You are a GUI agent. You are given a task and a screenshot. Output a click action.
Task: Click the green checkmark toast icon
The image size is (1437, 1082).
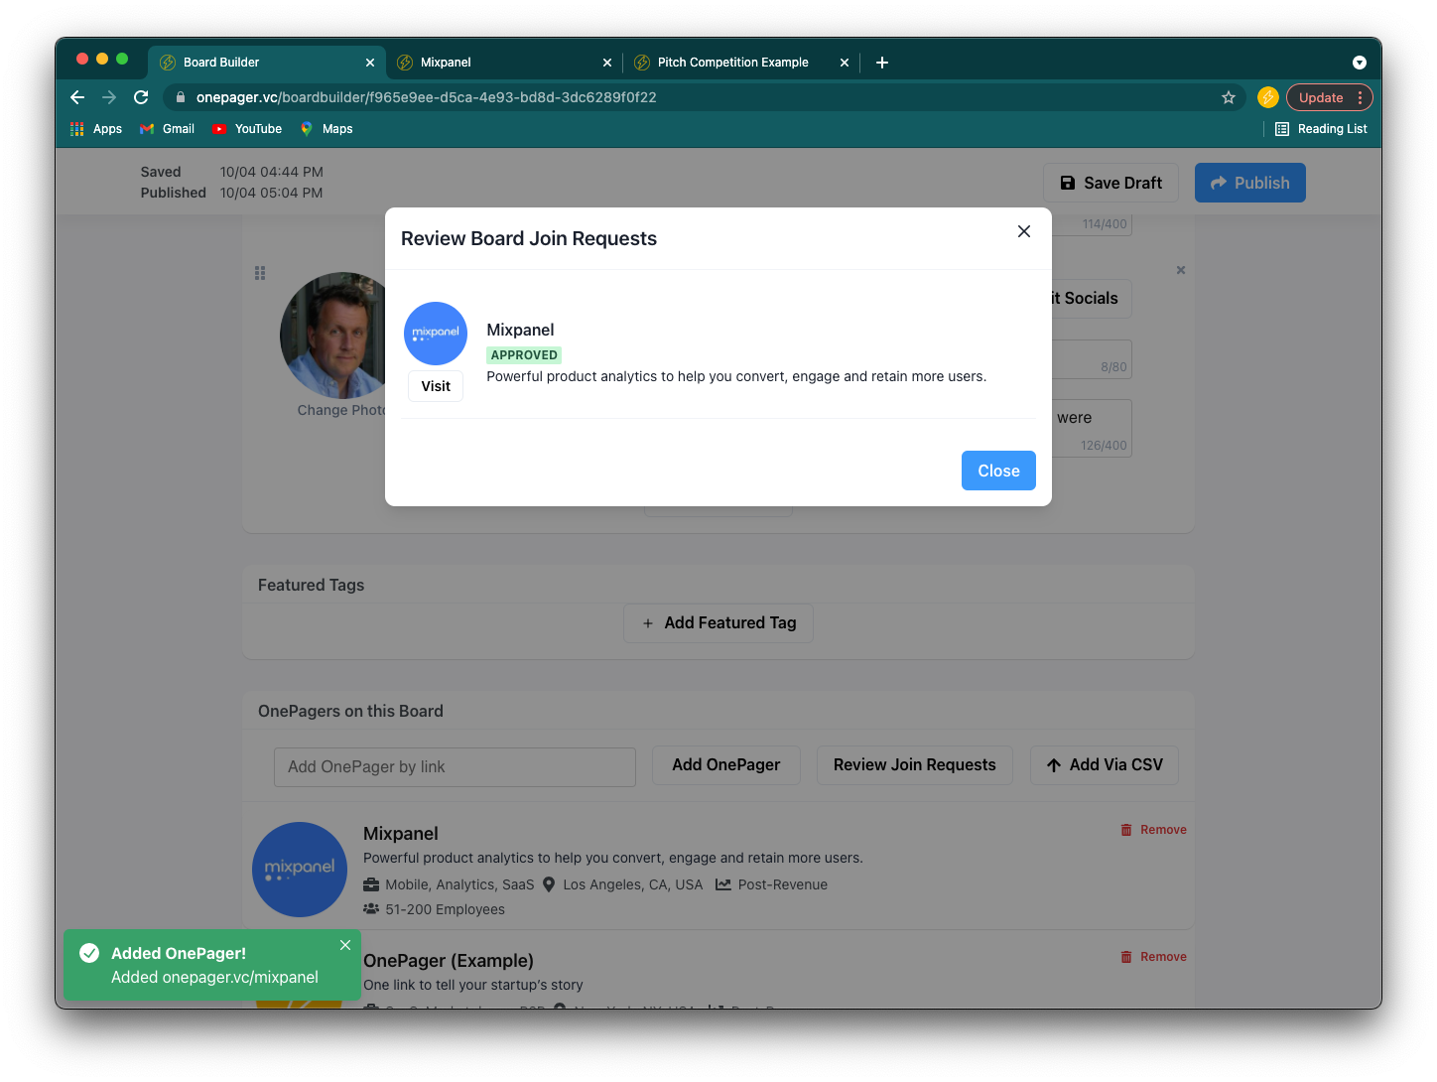[x=89, y=953]
